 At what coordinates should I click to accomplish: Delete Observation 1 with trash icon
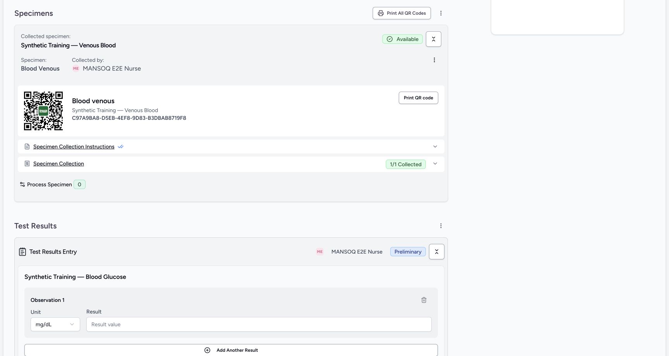(424, 300)
